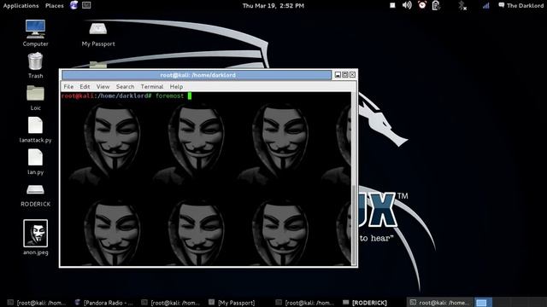This screenshot has width=547, height=307.
Task: Switch to My Passport taskbar window
Action: coord(232,303)
